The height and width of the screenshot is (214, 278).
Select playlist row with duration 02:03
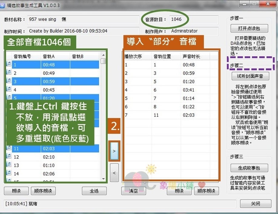point(171,115)
